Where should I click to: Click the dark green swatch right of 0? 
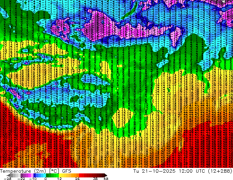pos(47,175)
